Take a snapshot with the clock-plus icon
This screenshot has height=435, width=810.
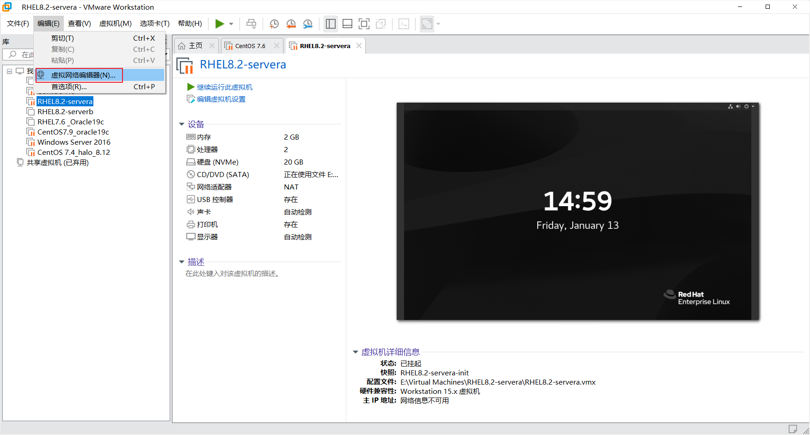click(x=274, y=24)
